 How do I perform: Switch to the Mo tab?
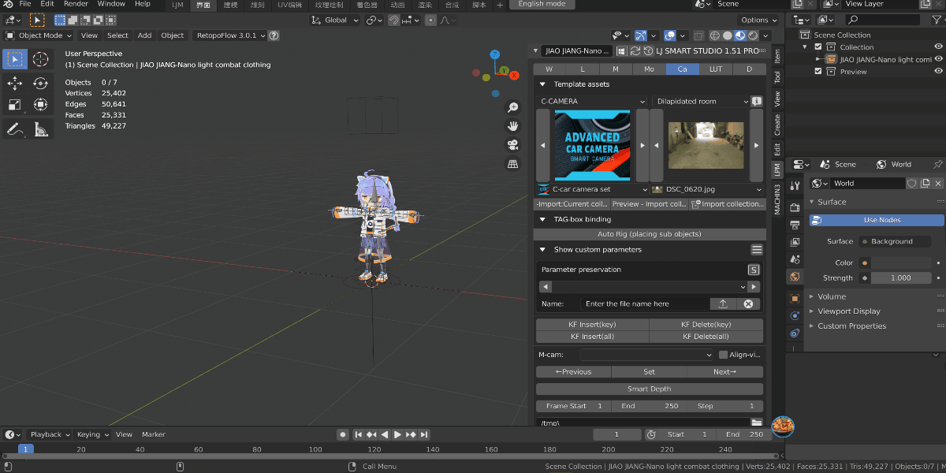click(649, 69)
